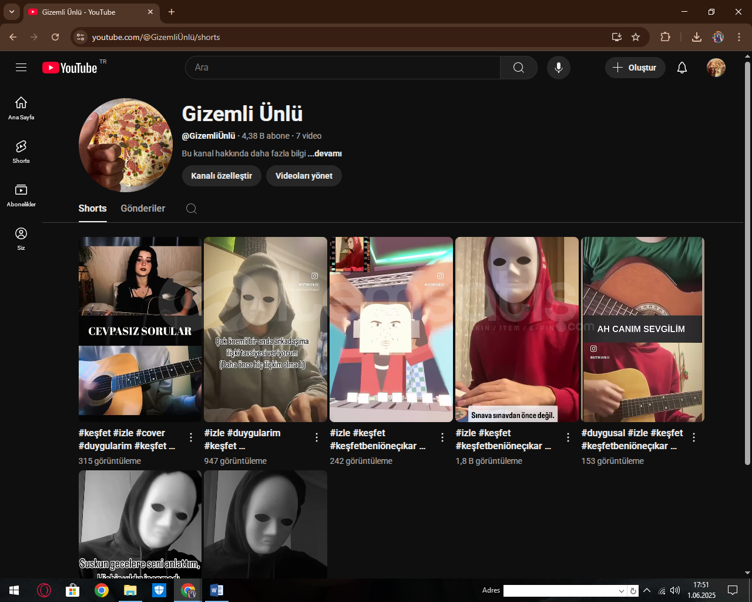Open Opera from taskbar
The height and width of the screenshot is (602, 752).
click(x=44, y=590)
